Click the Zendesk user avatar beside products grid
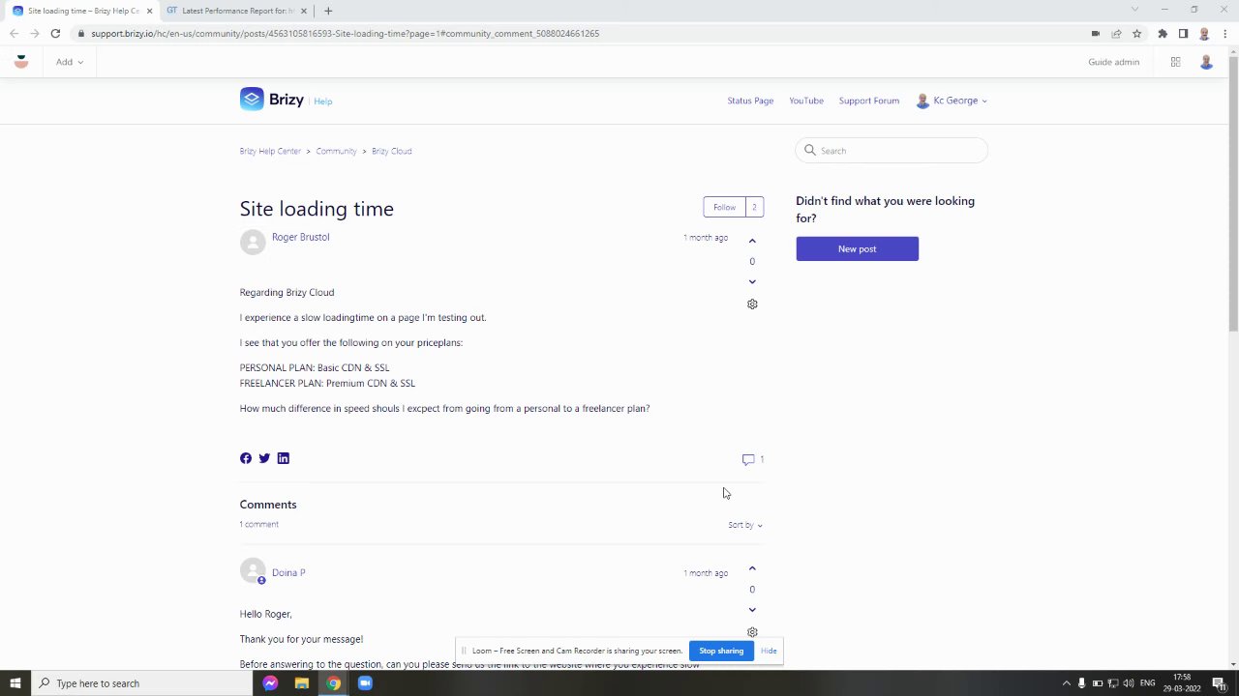The width and height of the screenshot is (1239, 696). (x=1206, y=62)
